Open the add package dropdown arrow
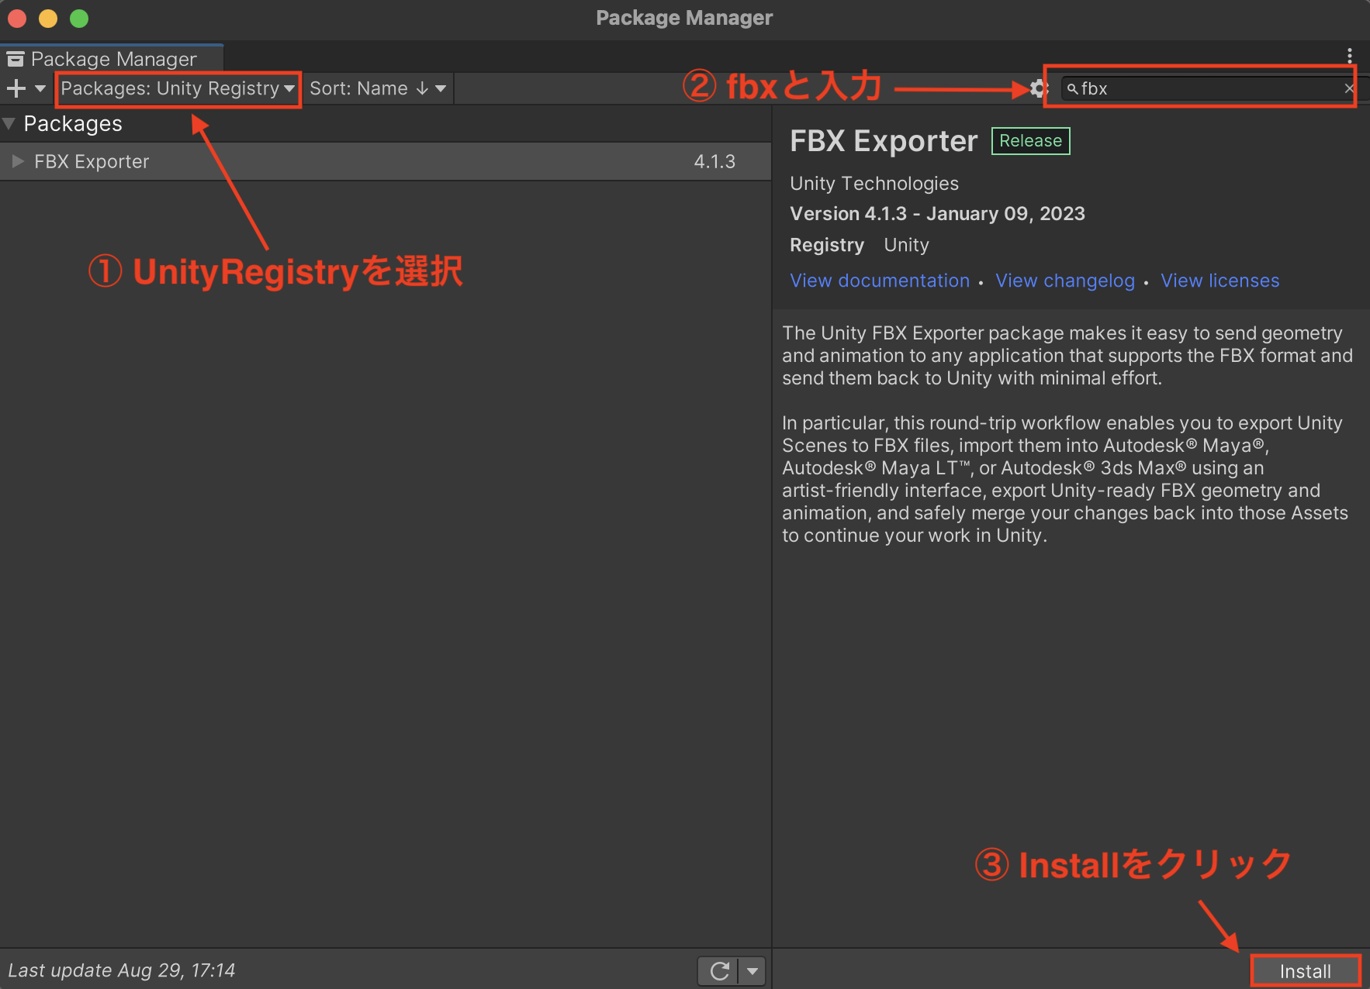The width and height of the screenshot is (1370, 989). pyautogui.click(x=40, y=88)
